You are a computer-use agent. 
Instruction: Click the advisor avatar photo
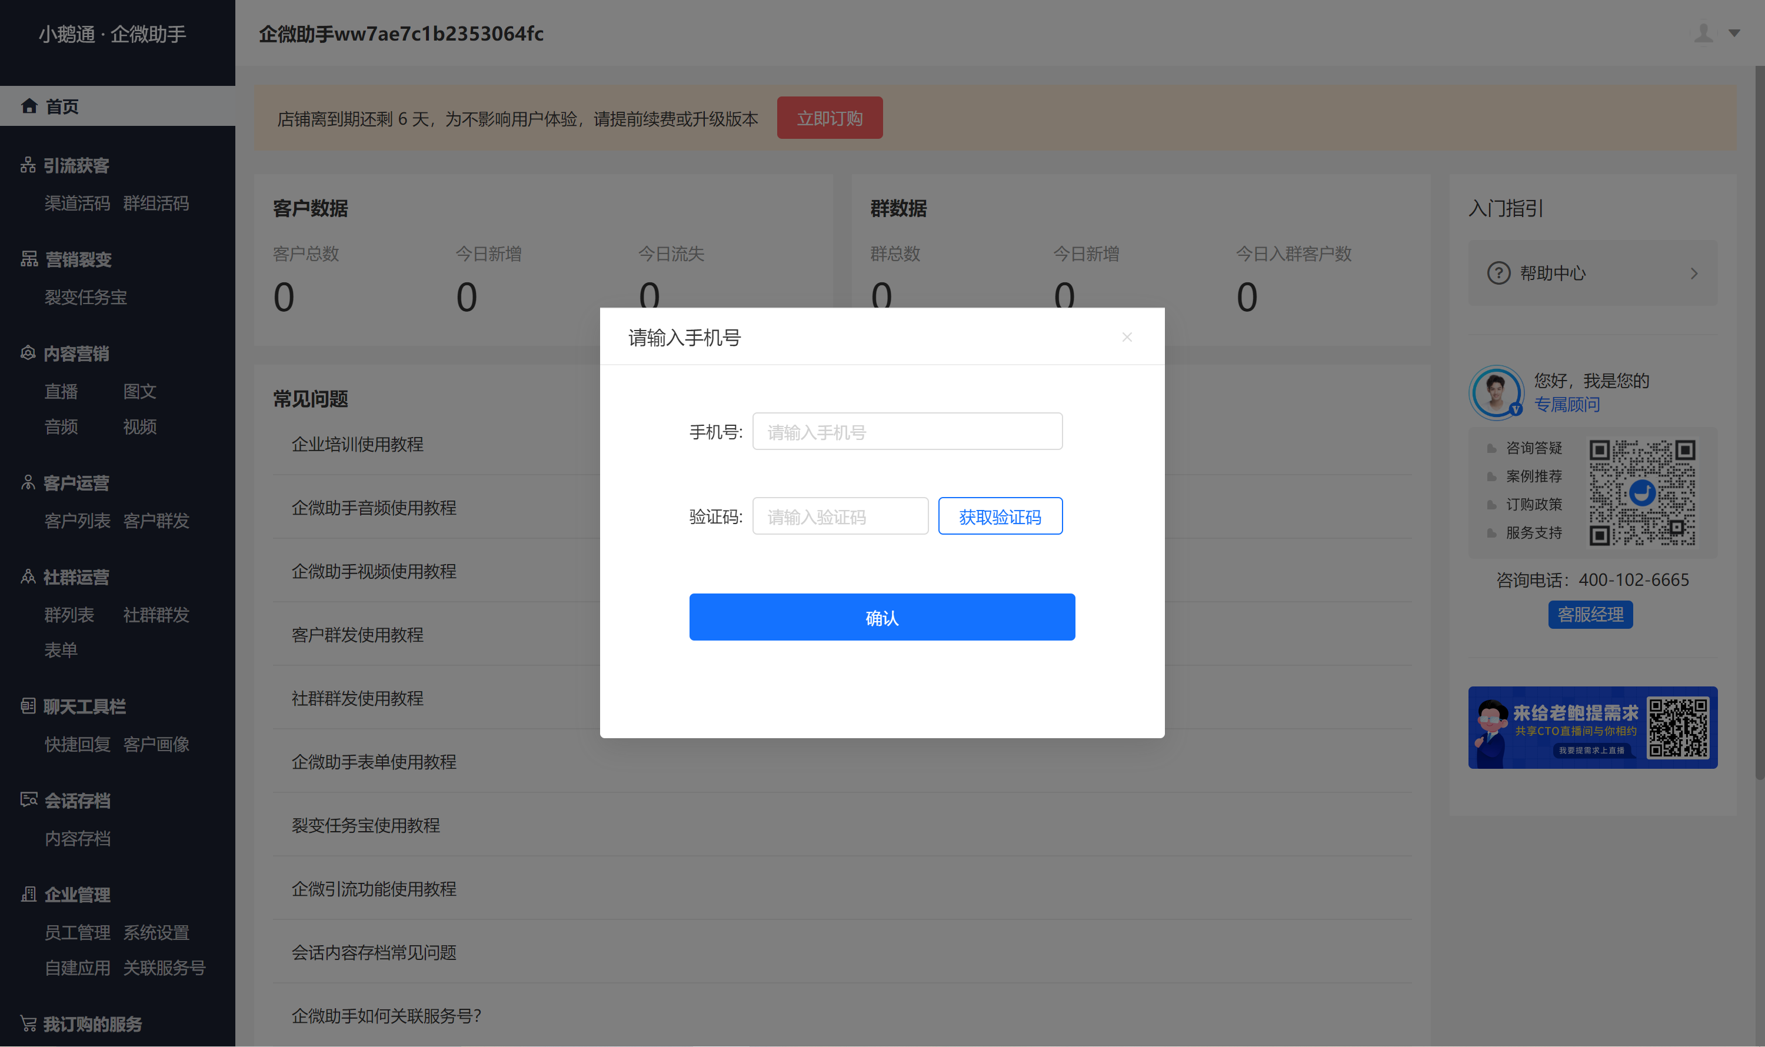click(1496, 392)
